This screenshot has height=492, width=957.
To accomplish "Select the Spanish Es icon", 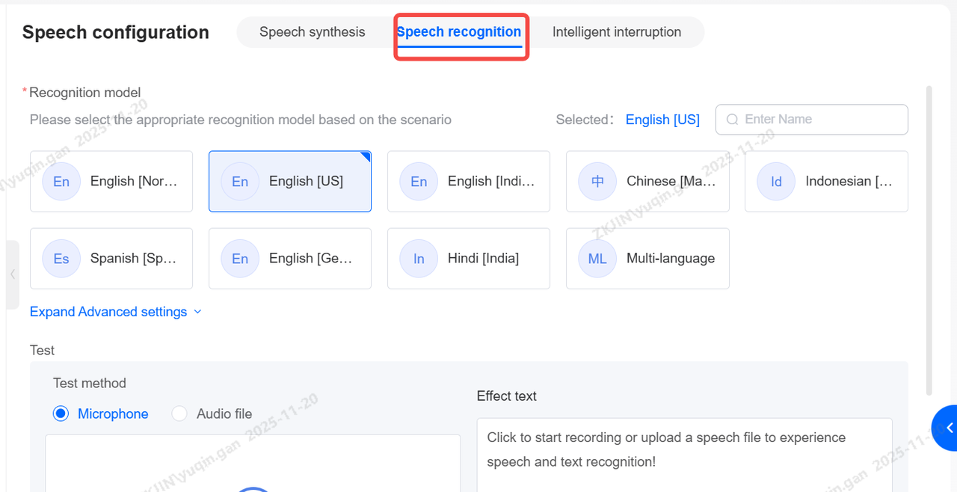I will click(61, 259).
